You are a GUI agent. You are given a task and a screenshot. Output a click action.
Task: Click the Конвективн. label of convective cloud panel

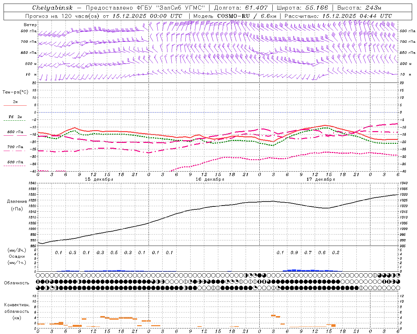pyautogui.click(x=17, y=305)
